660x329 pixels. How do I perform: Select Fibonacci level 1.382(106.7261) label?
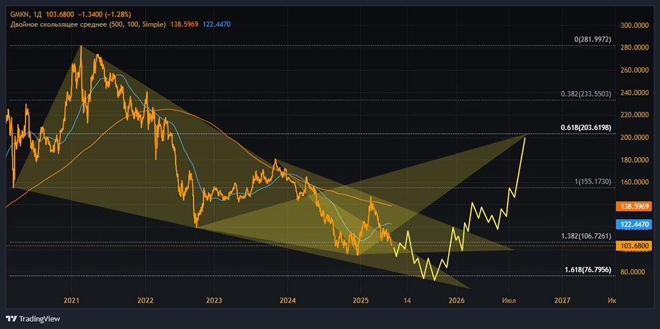point(586,236)
